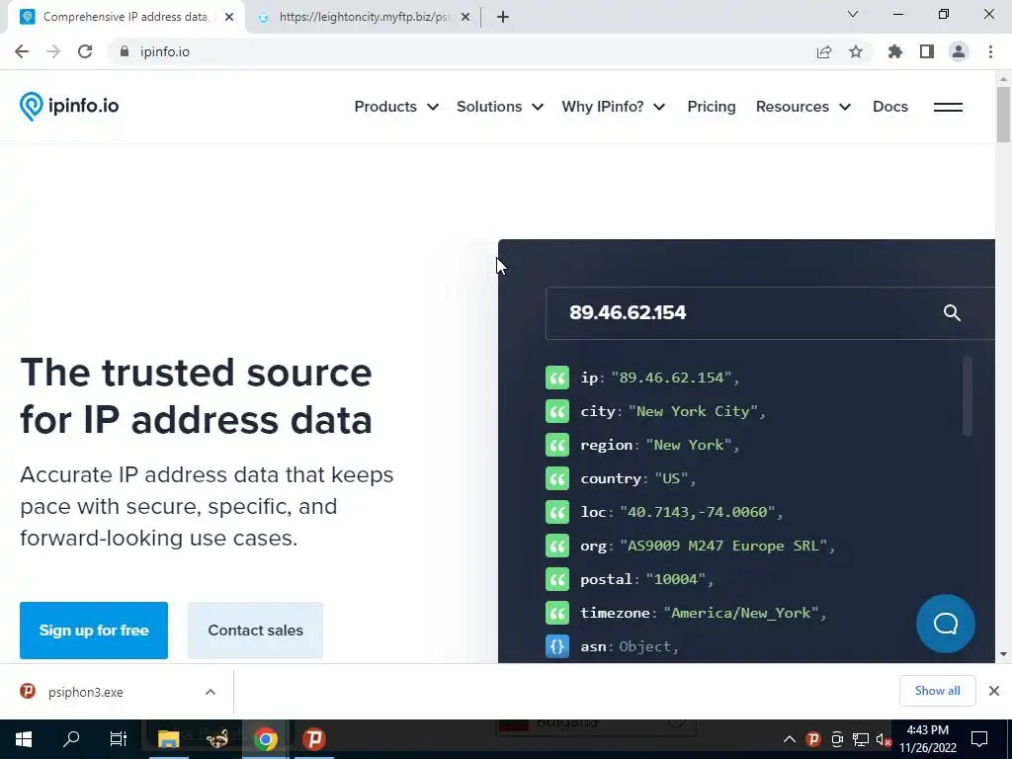Close the downloads bar
The image size is (1012, 759).
(x=994, y=691)
